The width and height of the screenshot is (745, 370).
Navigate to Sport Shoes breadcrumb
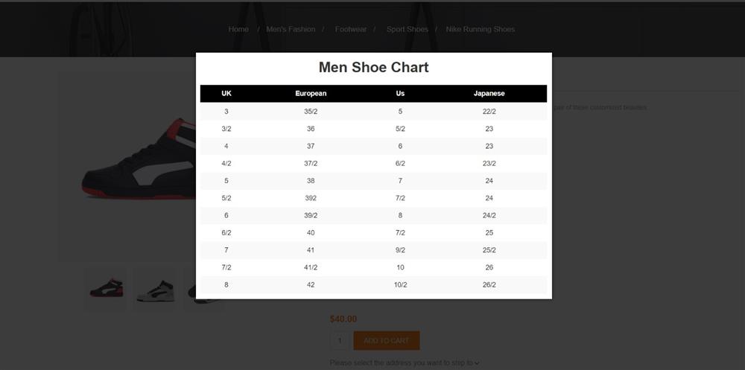click(x=408, y=30)
